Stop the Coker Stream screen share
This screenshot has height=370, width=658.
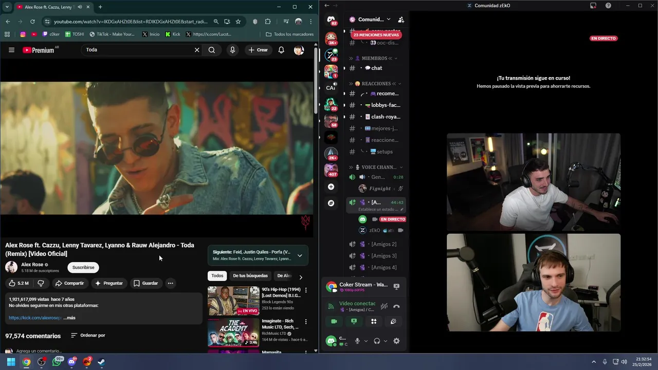point(396,286)
